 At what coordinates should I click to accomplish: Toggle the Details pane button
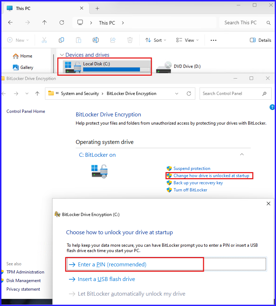(x=261, y=40)
